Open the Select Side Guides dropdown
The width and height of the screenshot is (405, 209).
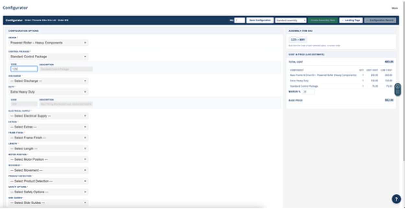click(48, 203)
